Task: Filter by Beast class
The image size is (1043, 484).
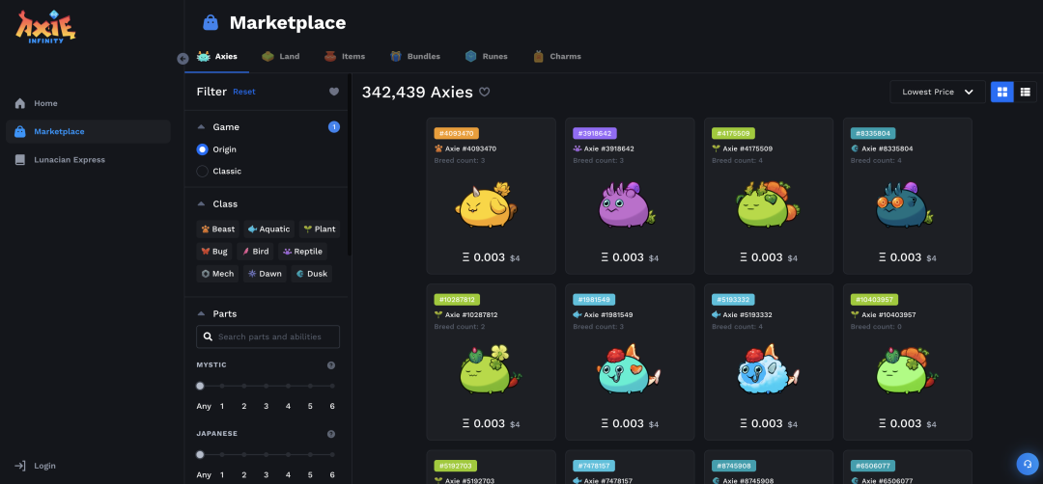Action: [217, 229]
